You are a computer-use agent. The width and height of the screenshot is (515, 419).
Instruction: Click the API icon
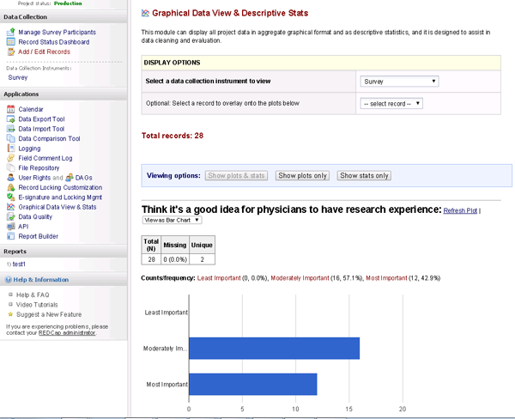(11, 227)
